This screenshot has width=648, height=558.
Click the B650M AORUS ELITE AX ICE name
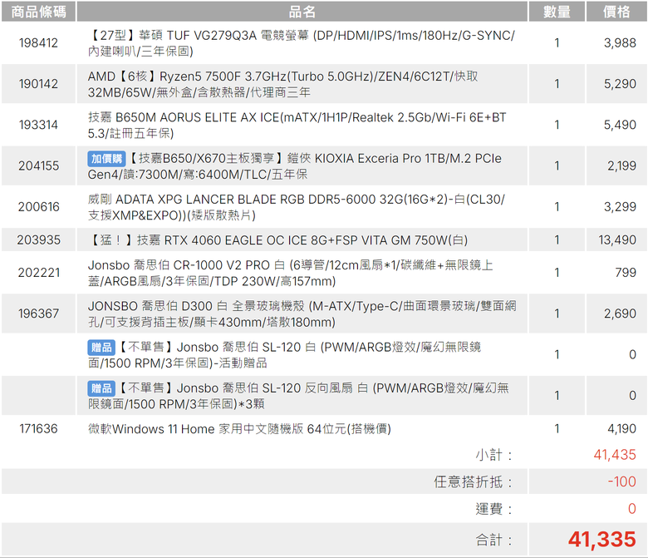point(297,125)
